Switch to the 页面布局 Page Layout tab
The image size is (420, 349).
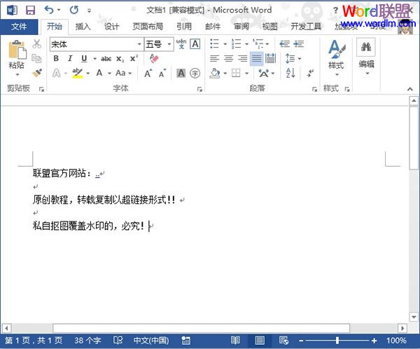148,27
